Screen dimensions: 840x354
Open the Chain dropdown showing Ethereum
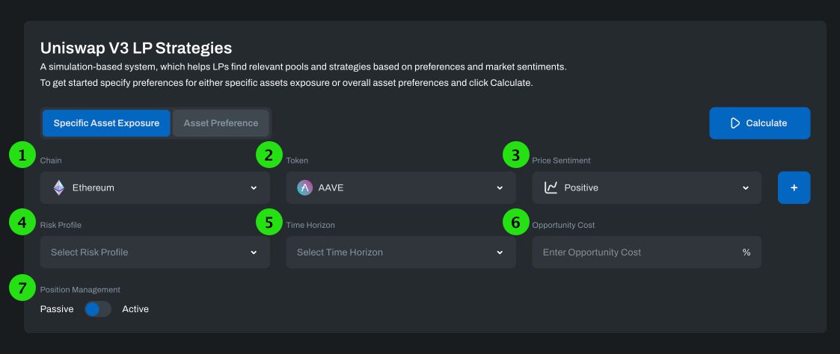point(155,187)
